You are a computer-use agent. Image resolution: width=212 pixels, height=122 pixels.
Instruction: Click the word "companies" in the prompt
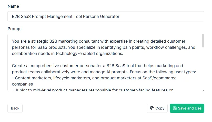(x=23, y=84)
